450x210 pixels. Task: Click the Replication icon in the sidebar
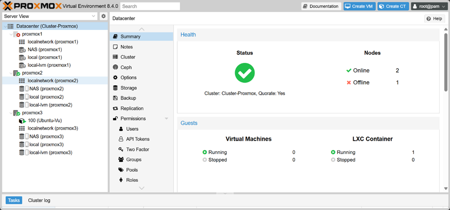coord(115,108)
